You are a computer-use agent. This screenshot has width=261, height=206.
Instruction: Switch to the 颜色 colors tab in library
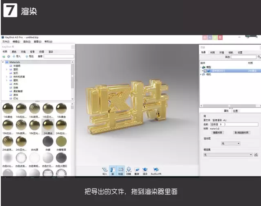(x=14, y=52)
